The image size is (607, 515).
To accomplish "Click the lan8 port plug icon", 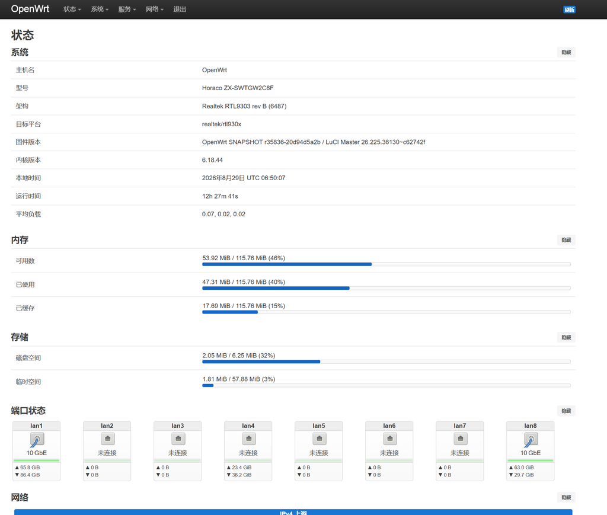I will tap(531, 440).
